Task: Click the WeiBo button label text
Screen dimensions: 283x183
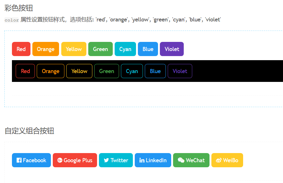Action: (231, 160)
